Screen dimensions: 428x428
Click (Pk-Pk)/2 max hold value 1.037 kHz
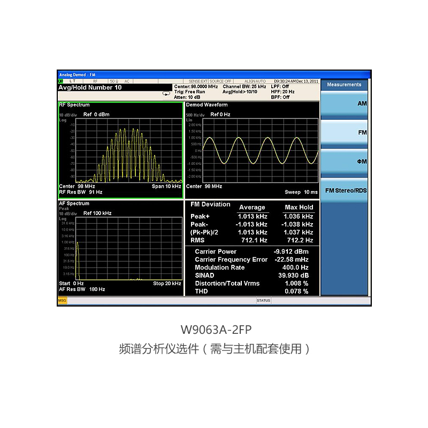299,233
